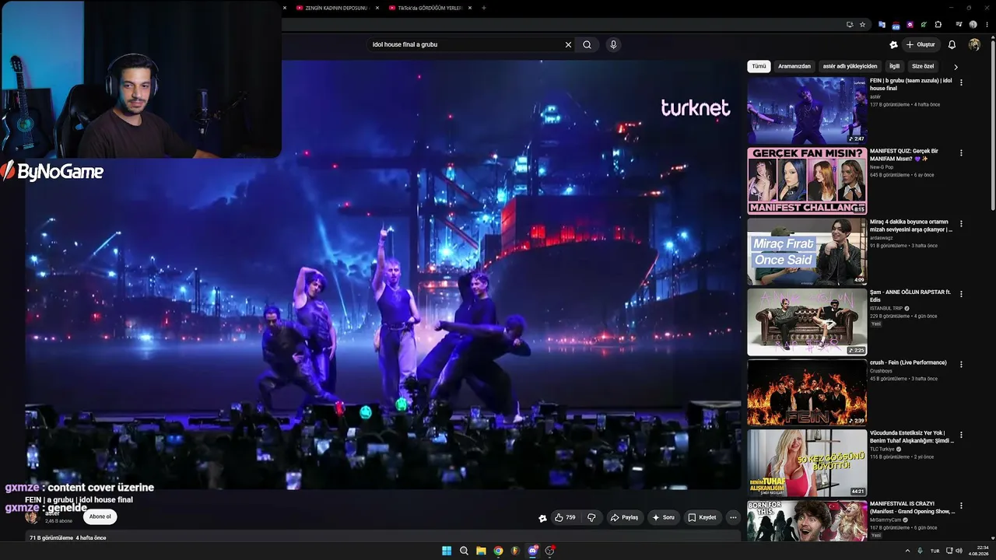Select the Aramanızdan filter chip

pyautogui.click(x=794, y=66)
